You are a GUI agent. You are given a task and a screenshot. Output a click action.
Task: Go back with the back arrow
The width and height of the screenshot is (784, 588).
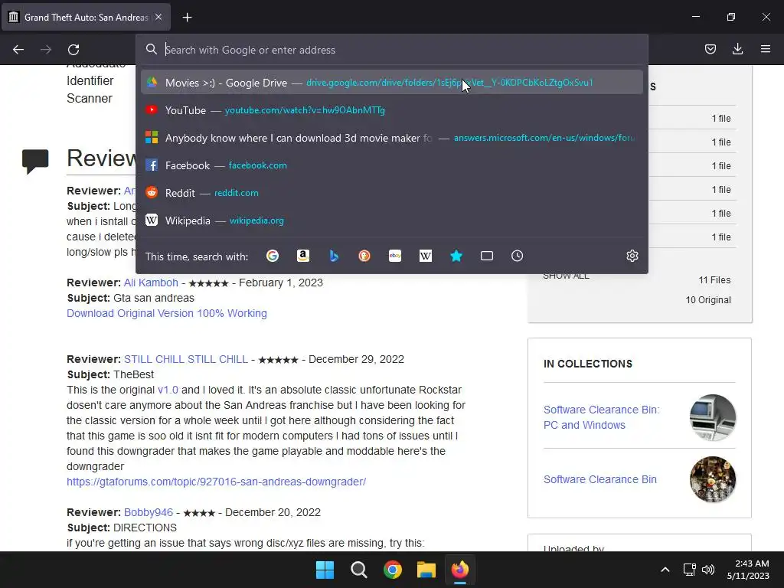(18, 50)
